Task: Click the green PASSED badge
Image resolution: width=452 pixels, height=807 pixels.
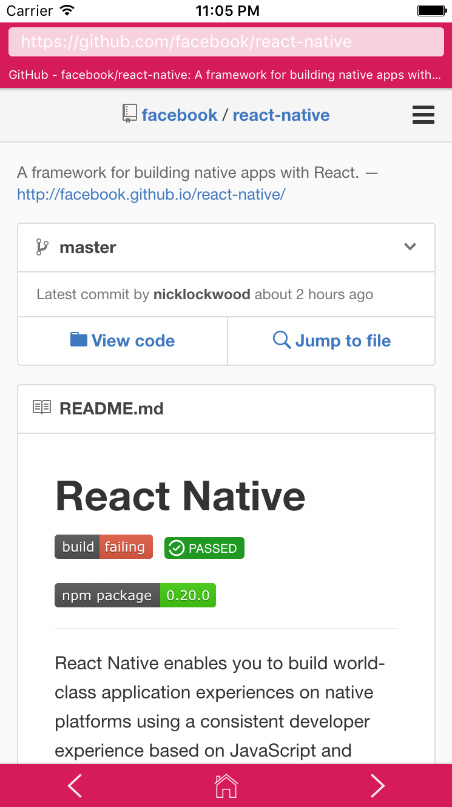Action: [x=204, y=548]
